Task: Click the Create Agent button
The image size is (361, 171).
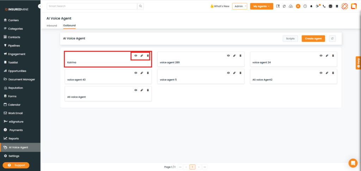Action: click(313, 38)
